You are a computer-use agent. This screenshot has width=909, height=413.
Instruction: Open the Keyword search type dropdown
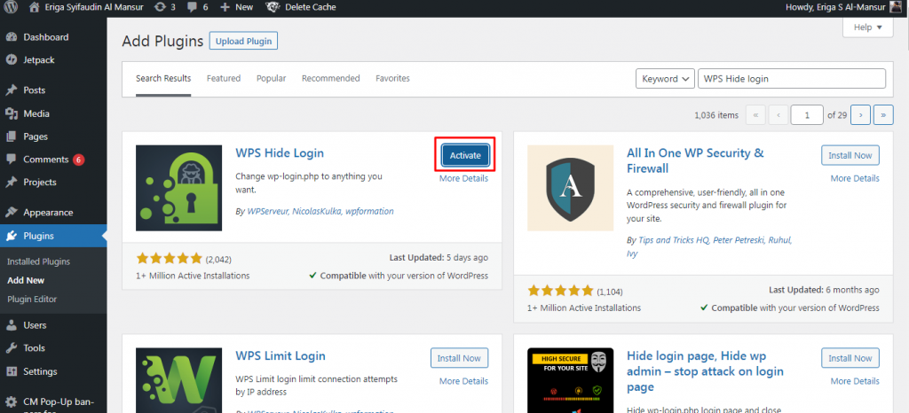(x=665, y=79)
